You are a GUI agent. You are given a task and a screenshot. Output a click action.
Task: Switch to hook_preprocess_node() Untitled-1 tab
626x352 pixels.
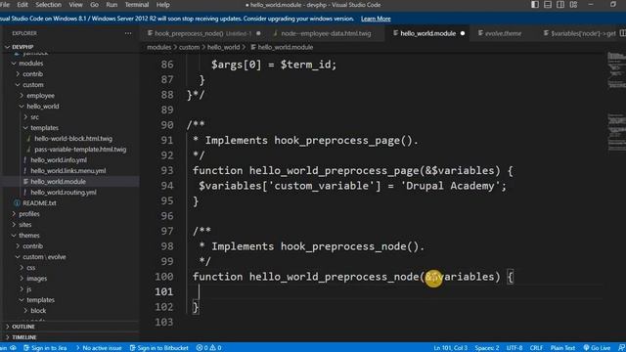(x=203, y=33)
